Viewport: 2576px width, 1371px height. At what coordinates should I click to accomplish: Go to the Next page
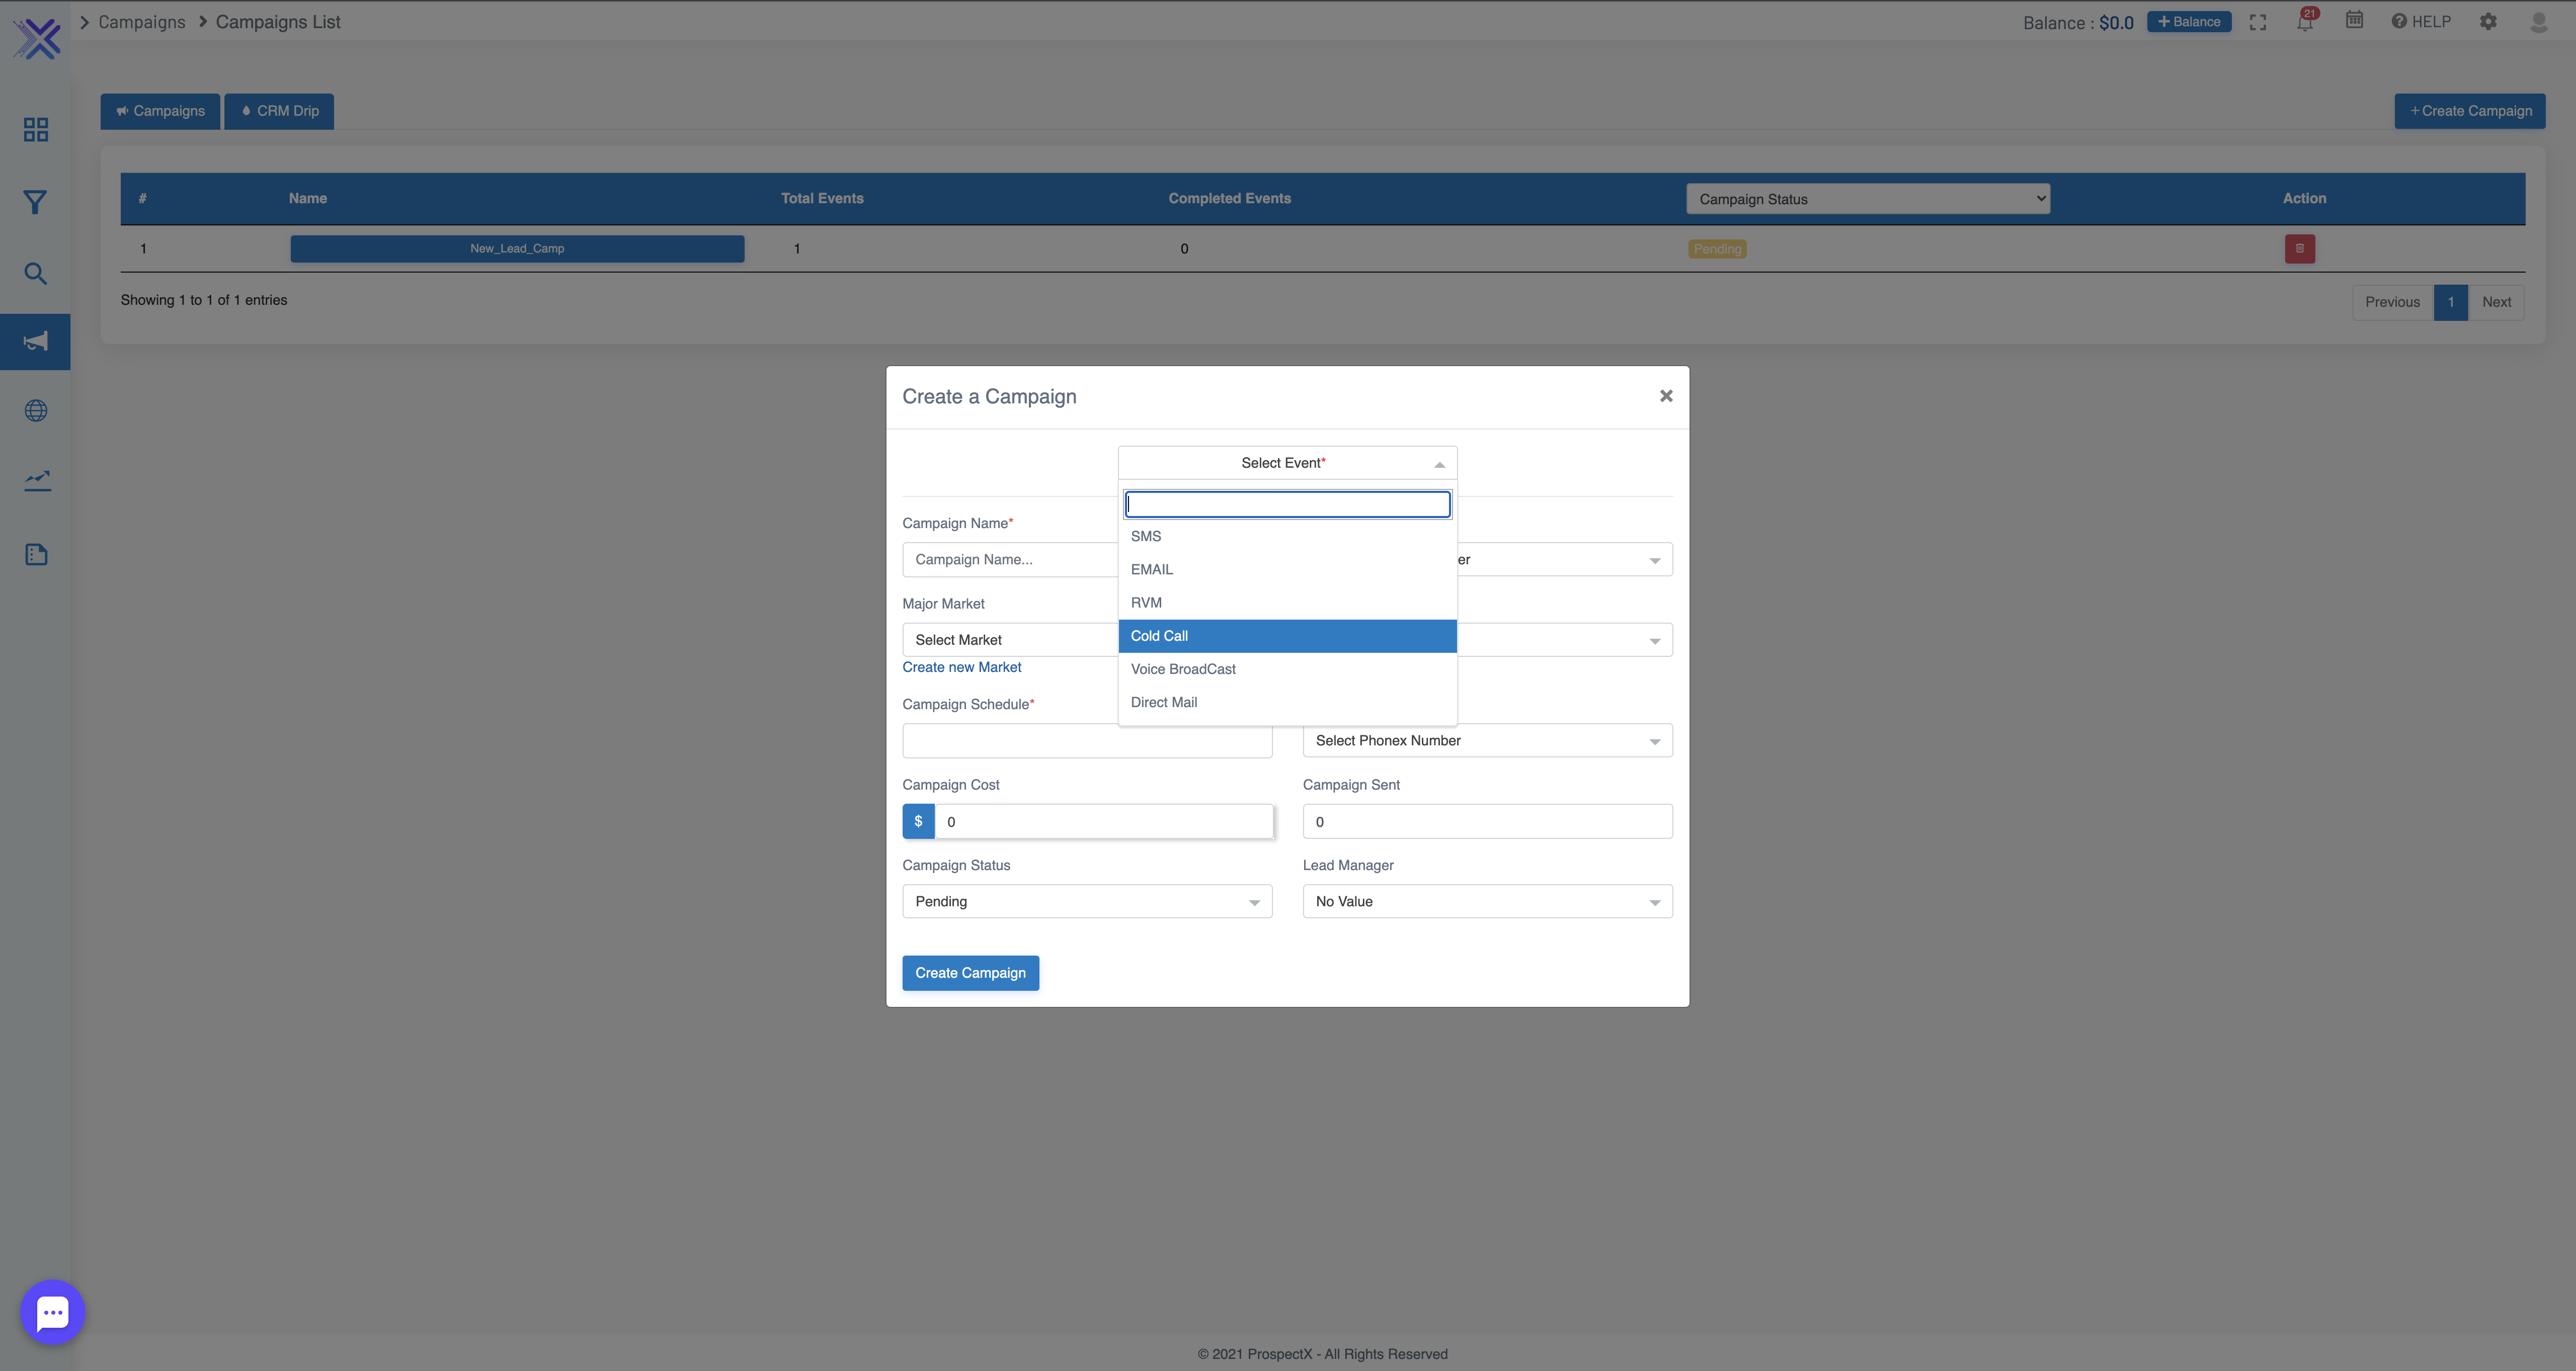(x=2496, y=302)
